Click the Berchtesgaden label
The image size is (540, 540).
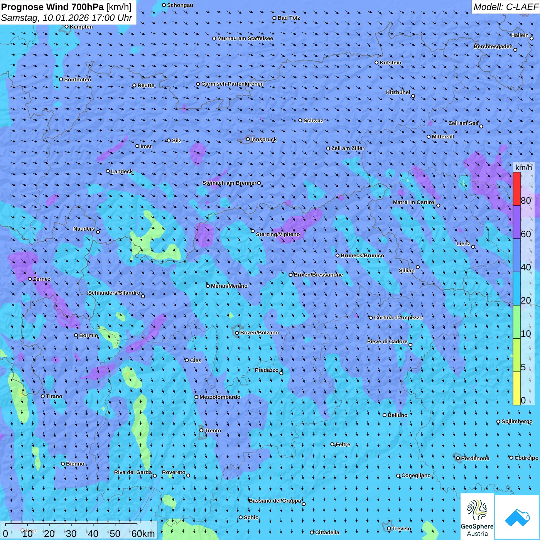click(493, 46)
